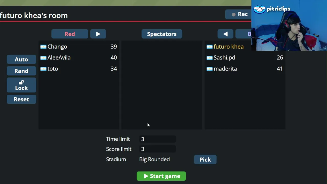This screenshot has width=327, height=184.
Task: Open the Time limit selector
Action: point(157,139)
